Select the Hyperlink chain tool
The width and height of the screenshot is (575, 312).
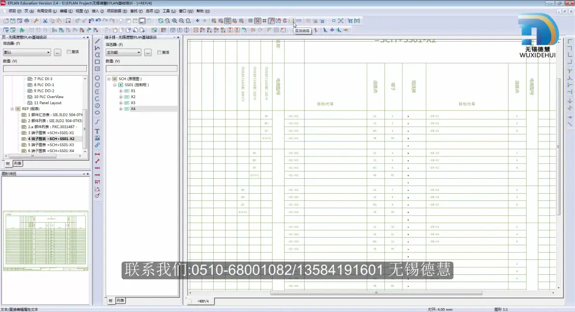coord(97,145)
